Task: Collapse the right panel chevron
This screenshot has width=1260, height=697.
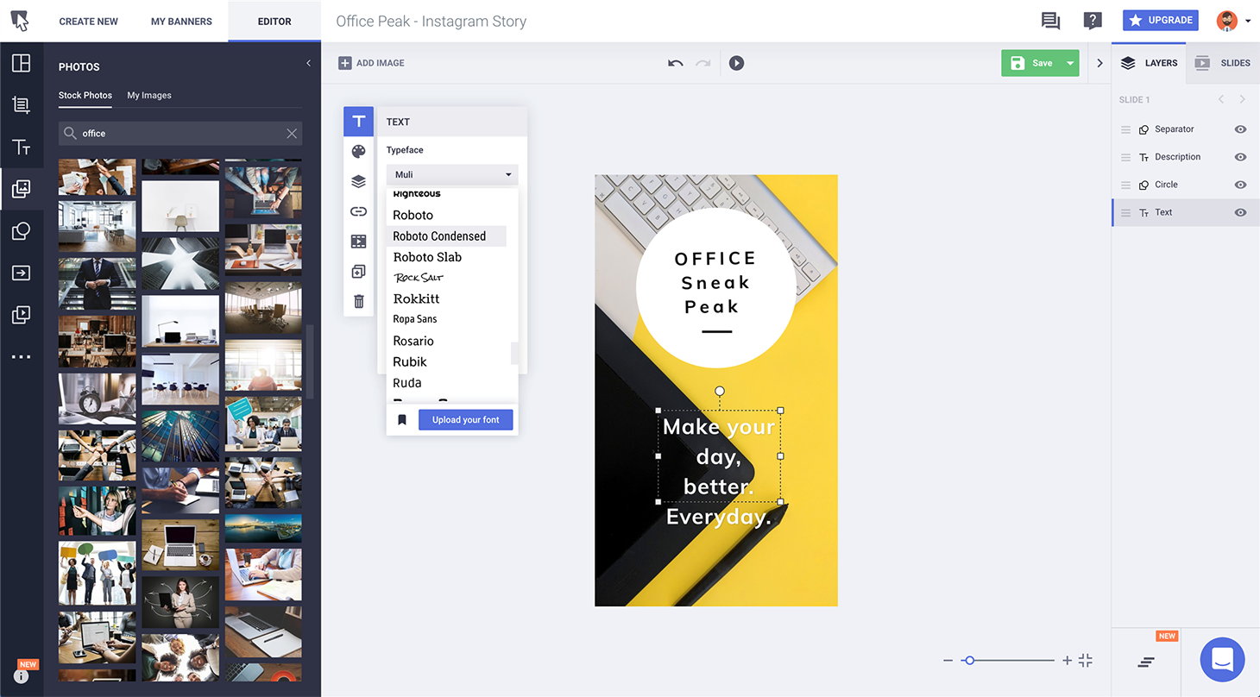Action: [x=1099, y=63]
